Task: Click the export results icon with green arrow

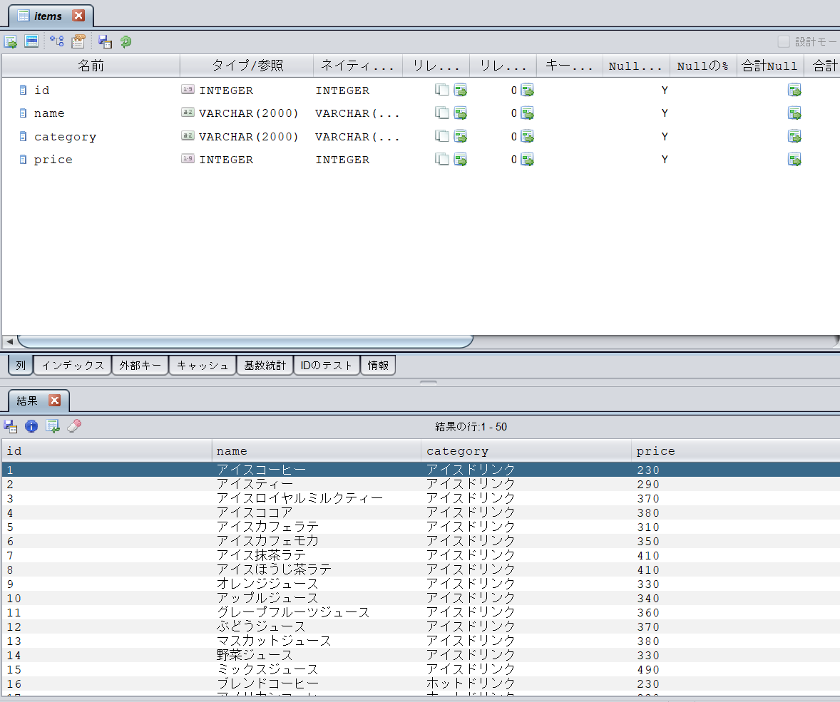Action: click(53, 426)
